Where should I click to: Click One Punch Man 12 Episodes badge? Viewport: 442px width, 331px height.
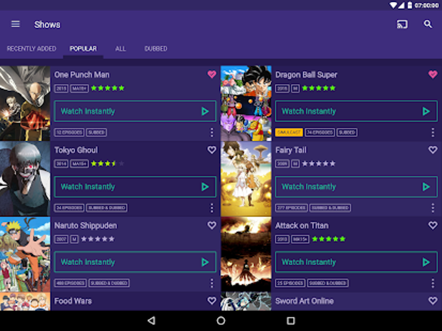coord(69,132)
